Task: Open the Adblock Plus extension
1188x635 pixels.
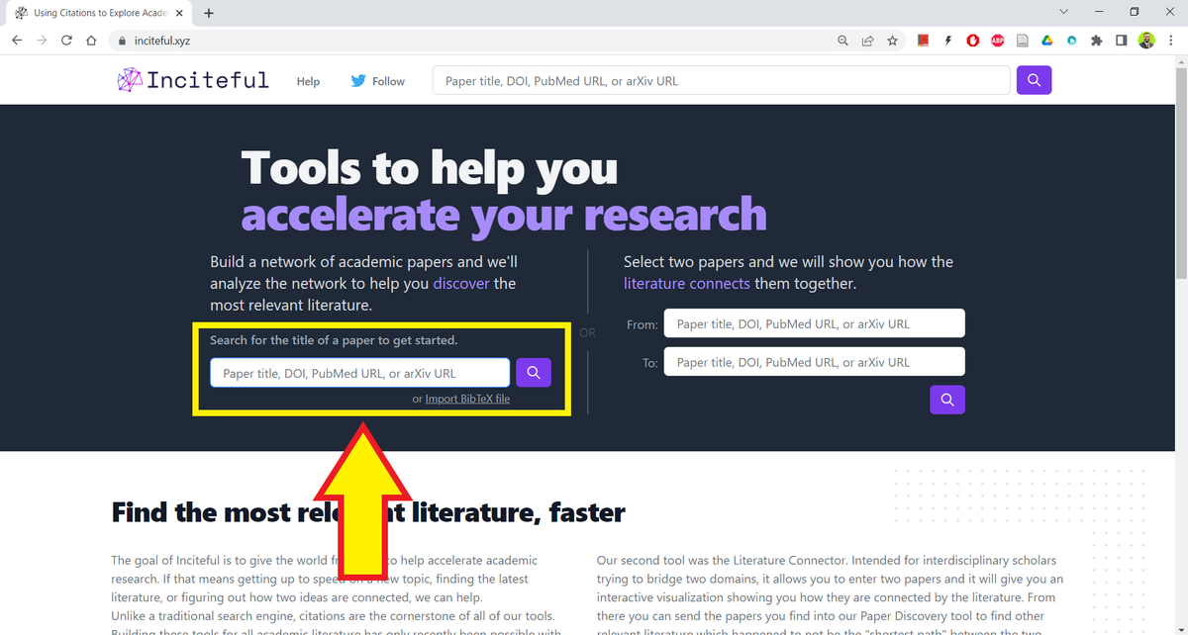Action: pyautogui.click(x=998, y=42)
